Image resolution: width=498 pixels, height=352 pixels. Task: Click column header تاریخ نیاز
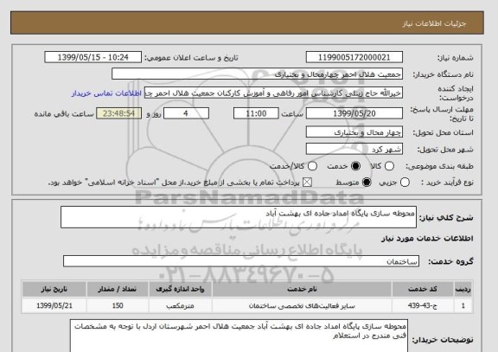point(54,289)
